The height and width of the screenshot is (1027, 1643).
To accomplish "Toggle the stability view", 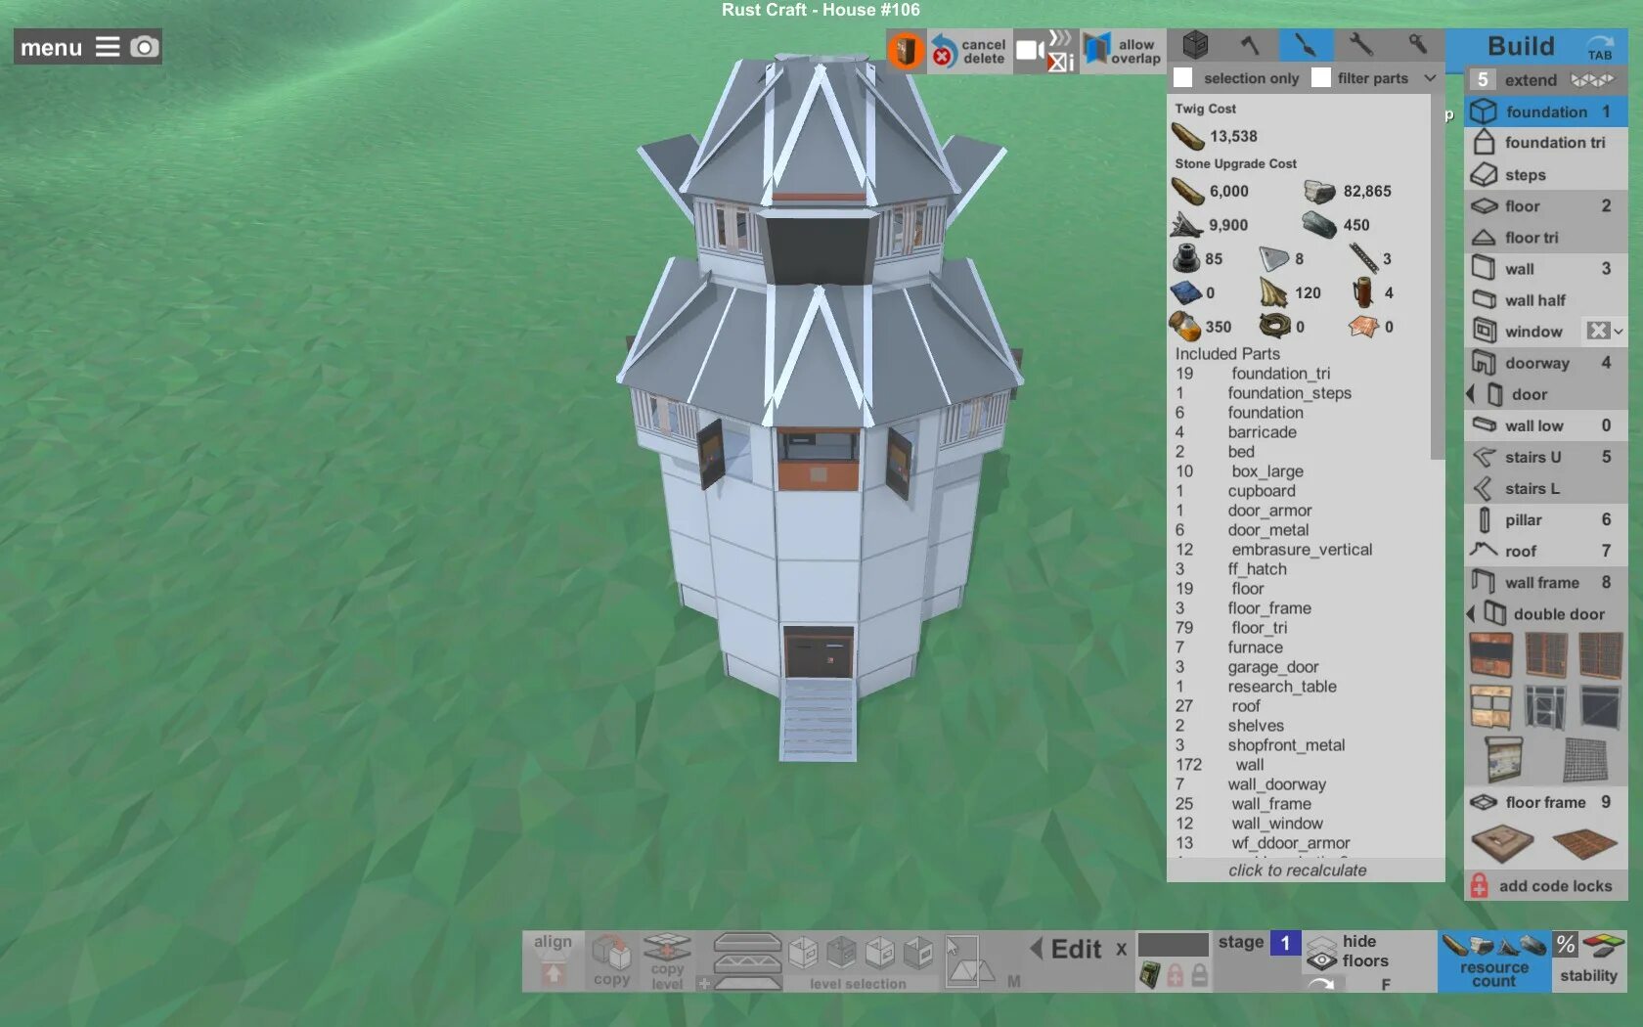I will pyautogui.click(x=1589, y=961).
